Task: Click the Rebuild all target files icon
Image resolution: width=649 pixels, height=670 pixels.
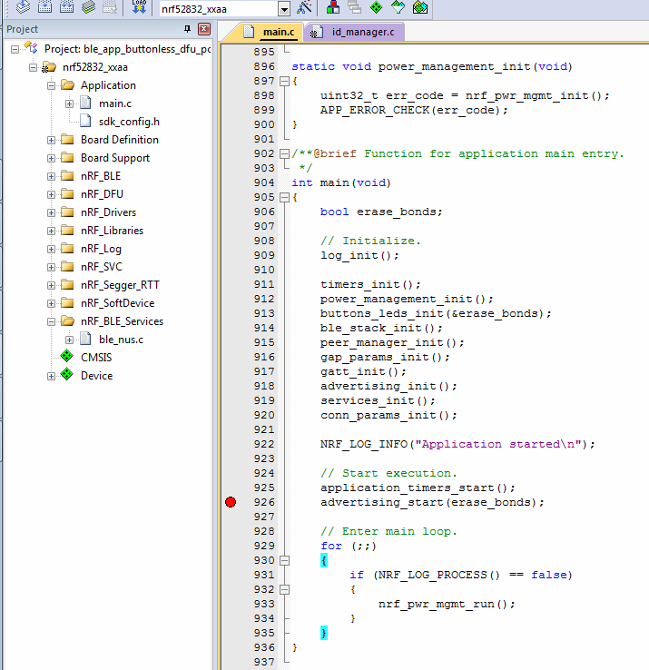Action: [66, 7]
